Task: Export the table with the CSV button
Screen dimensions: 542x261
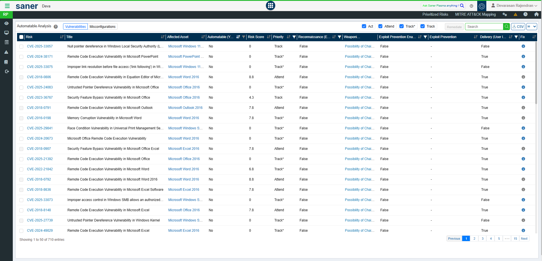Action: pos(518,27)
